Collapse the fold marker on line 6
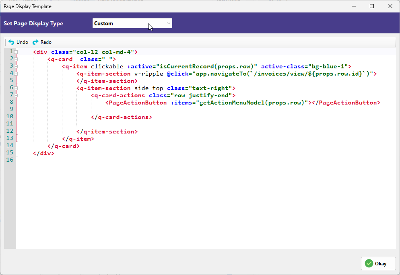The image size is (400, 275). 16,88
